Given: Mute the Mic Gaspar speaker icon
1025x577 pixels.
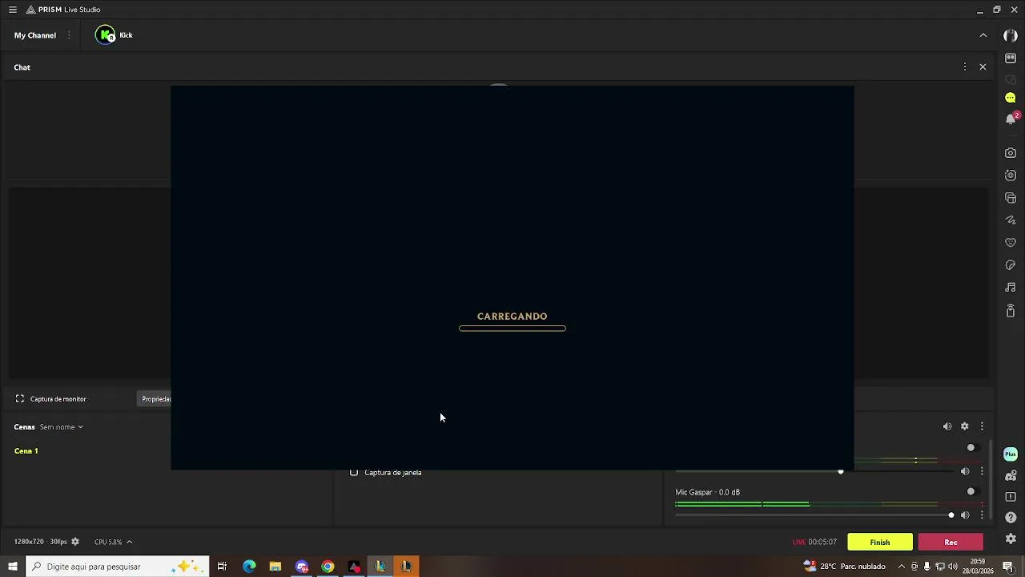Looking at the screenshot, I should tap(965, 515).
